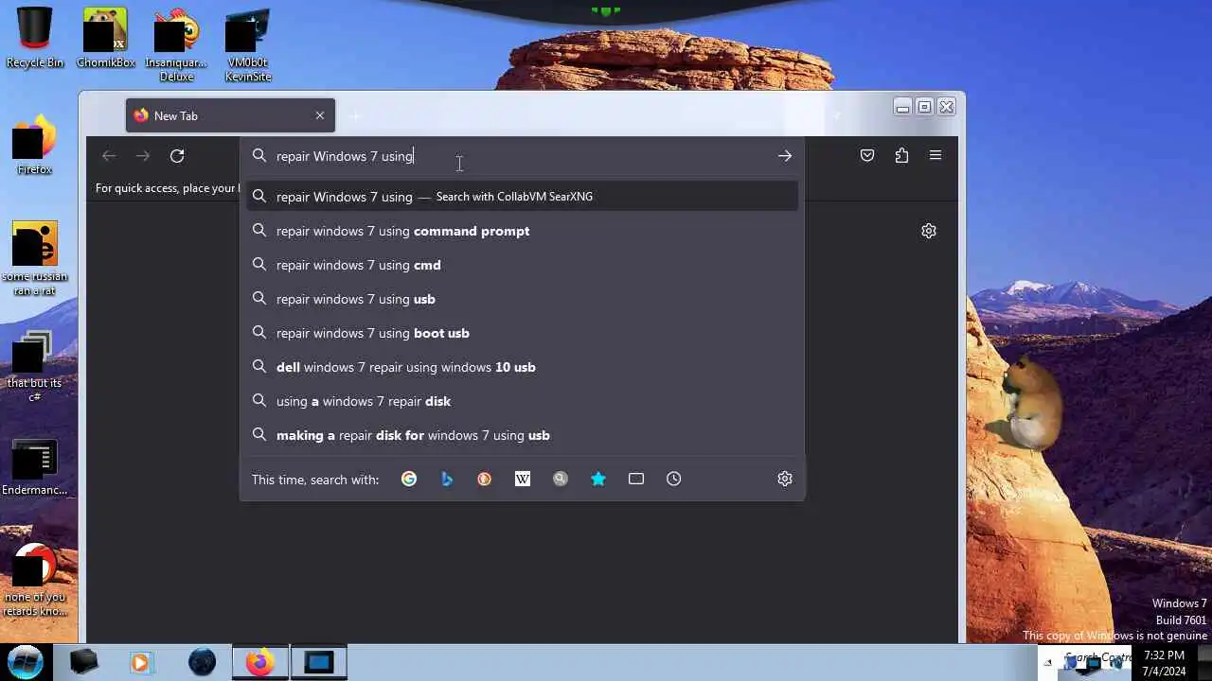
Task: Pick suggestion 'repair windows 7 using command prompt'
Action: [522, 231]
